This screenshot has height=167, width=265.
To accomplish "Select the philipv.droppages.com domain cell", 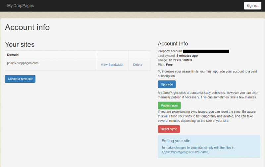I will (x=23, y=63).
